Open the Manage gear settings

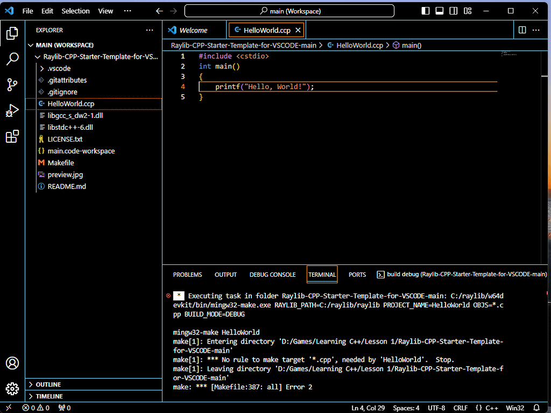pos(12,388)
